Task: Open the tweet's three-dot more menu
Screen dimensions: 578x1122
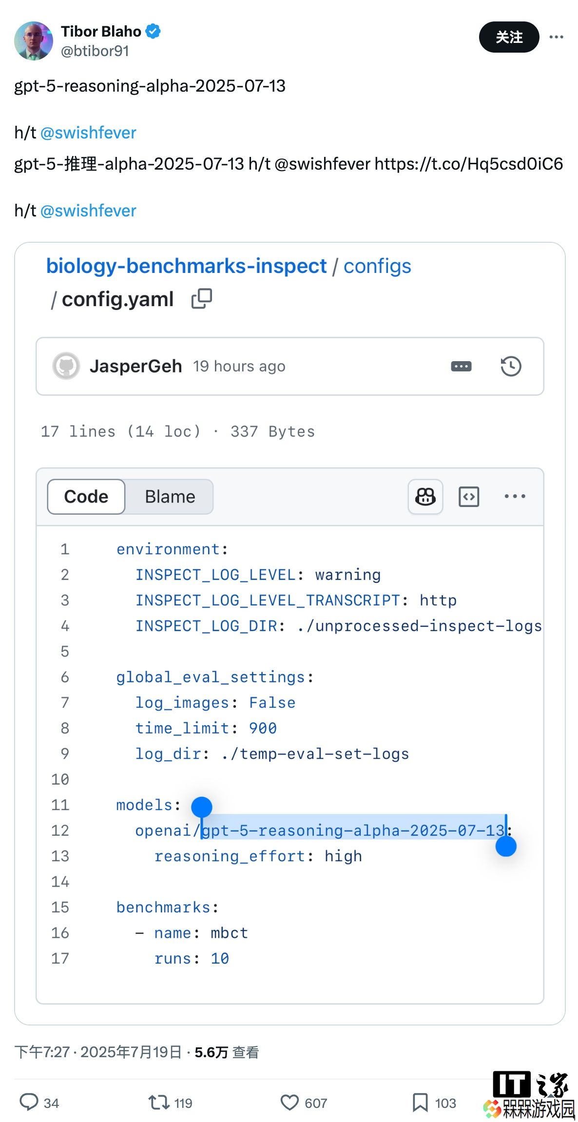Action: [x=556, y=37]
